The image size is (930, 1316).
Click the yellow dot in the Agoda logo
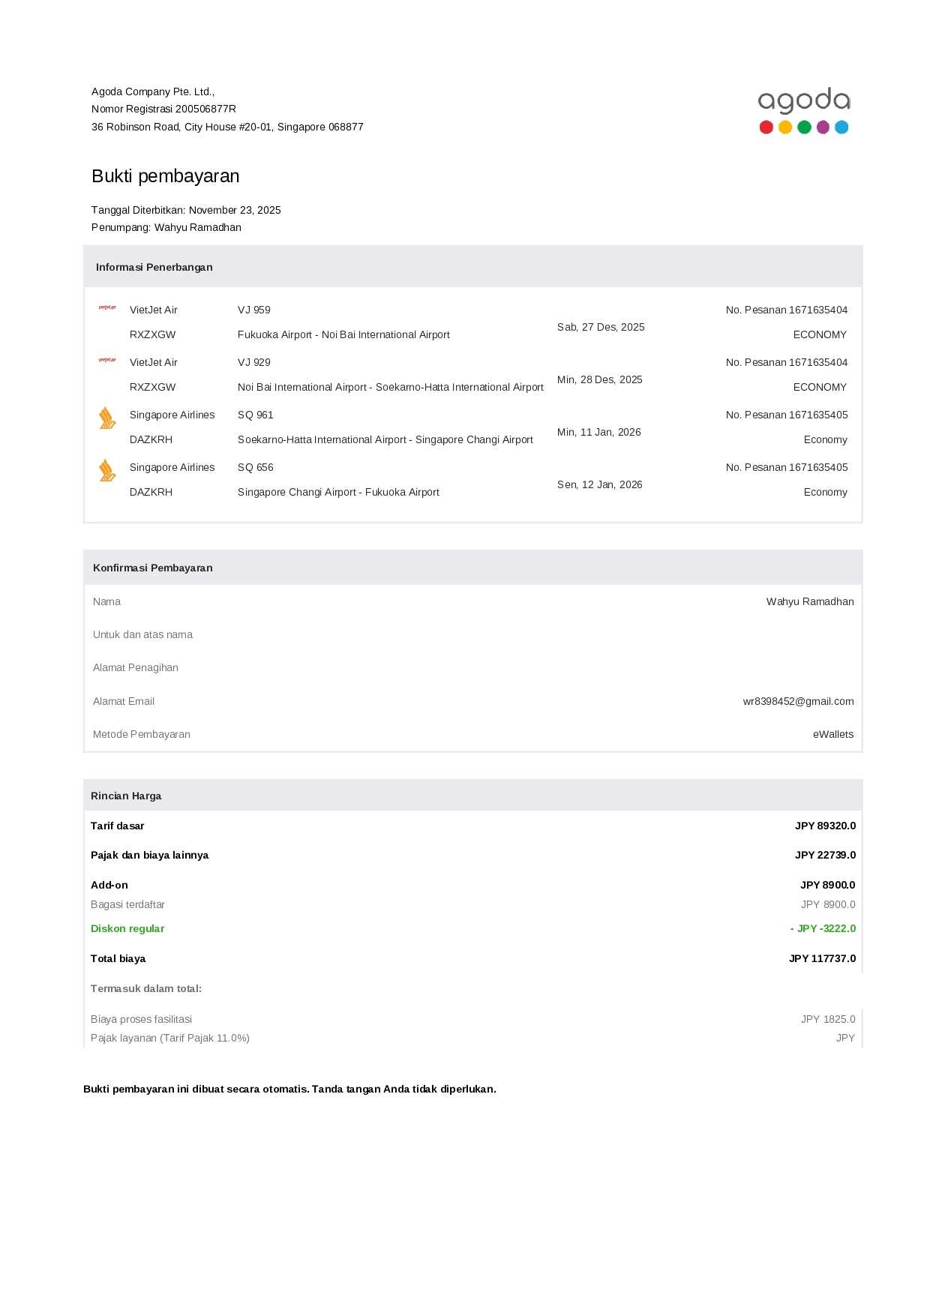[x=785, y=127]
